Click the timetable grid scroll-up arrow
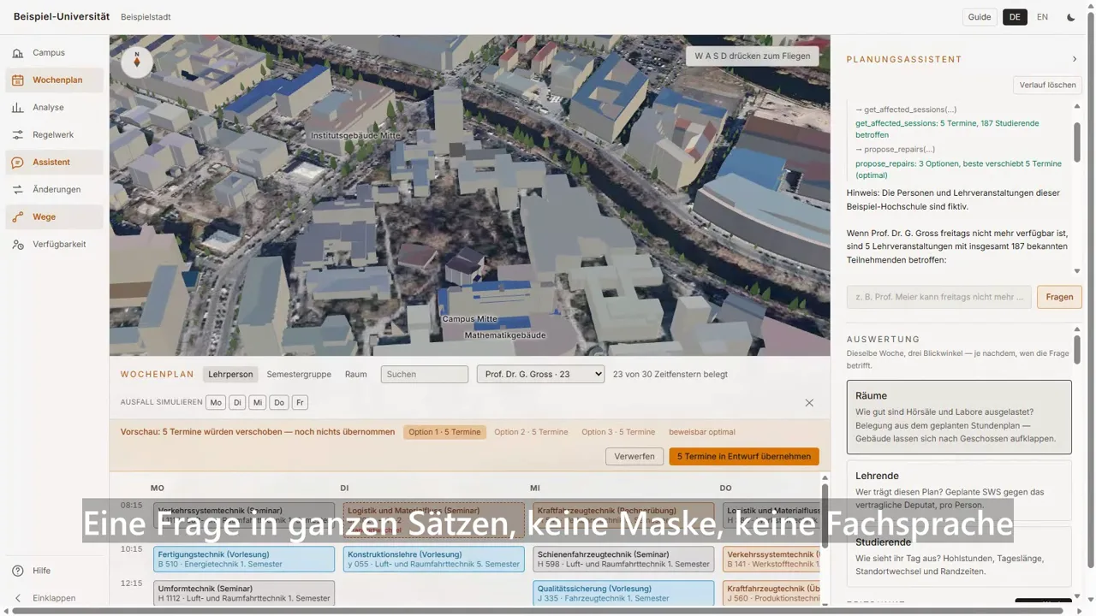This screenshot has height=616, width=1096. point(825,478)
